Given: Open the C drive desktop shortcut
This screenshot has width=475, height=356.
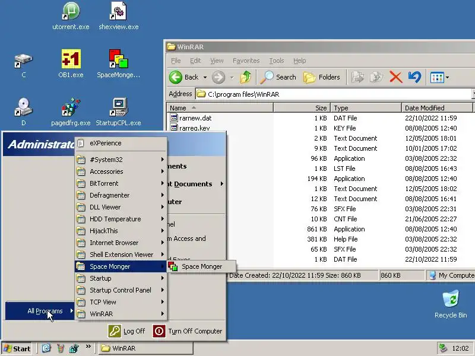Looking at the screenshot, I should pos(24,65).
